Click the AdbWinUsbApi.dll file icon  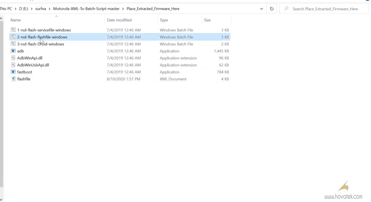(13, 65)
